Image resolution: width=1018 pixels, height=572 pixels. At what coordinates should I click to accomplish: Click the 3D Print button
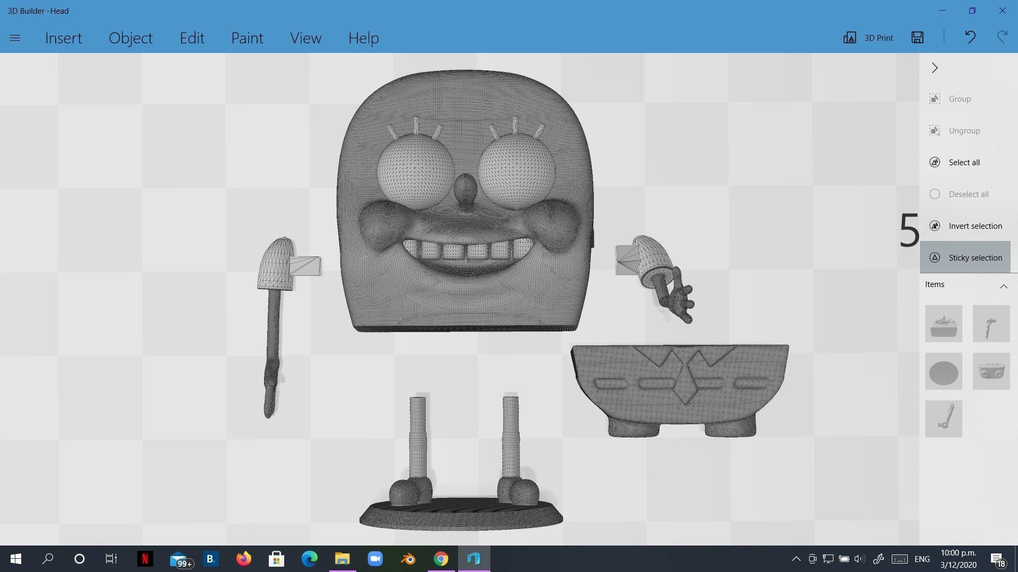pyautogui.click(x=868, y=38)
